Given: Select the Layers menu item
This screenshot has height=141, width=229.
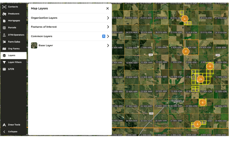Looking at the screenshot, I should (x=13, y=55).
